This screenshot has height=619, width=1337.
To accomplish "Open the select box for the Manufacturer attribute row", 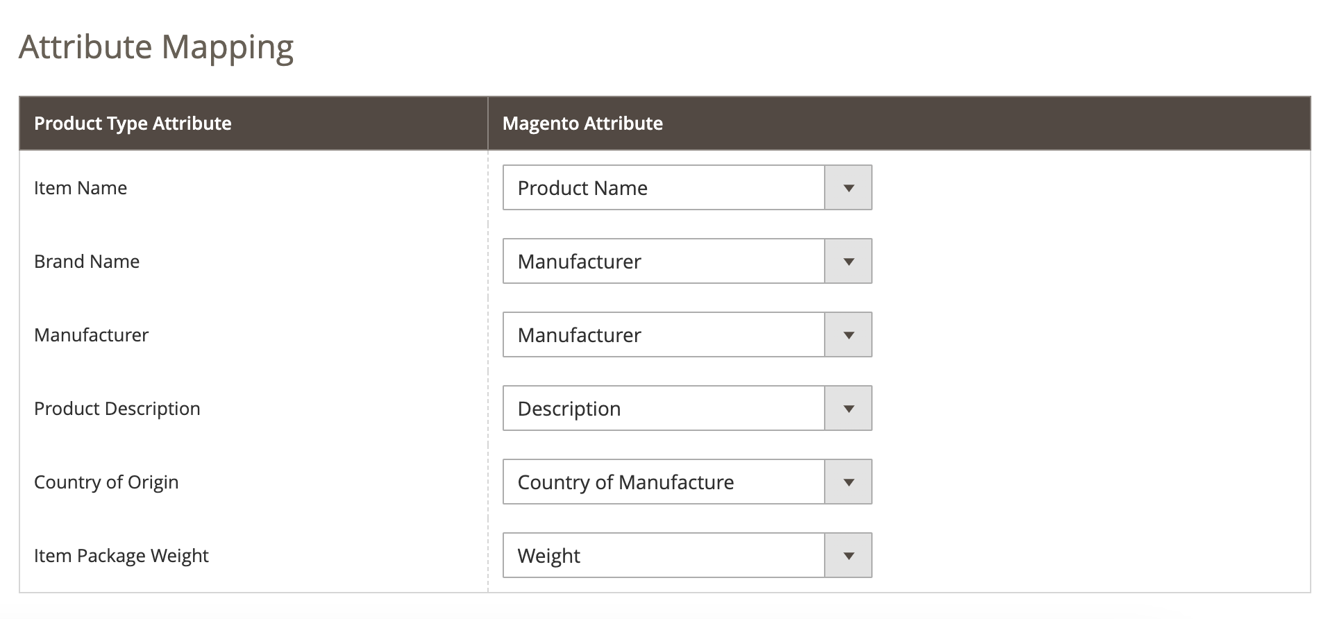I will click(663, 334).
